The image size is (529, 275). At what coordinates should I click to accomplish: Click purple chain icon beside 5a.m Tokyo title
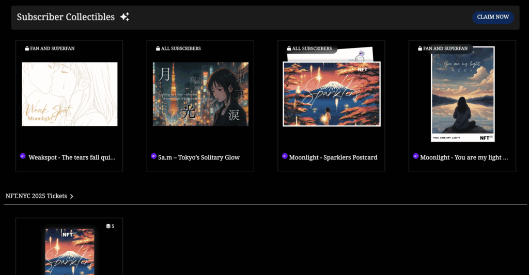point(153,156)
